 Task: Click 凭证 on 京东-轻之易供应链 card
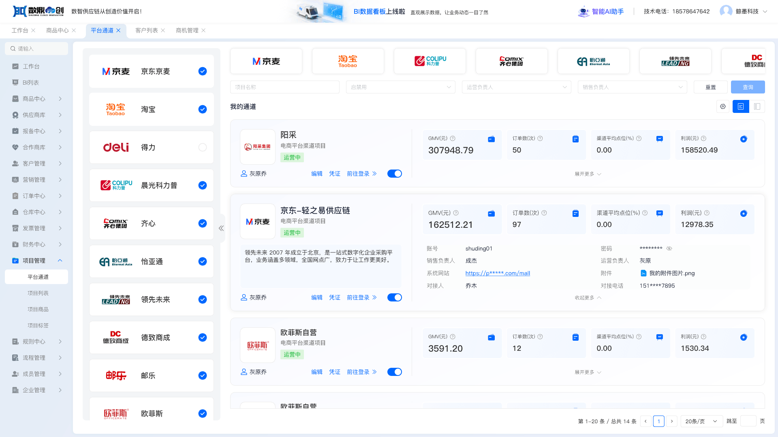(x=335, y=297)
